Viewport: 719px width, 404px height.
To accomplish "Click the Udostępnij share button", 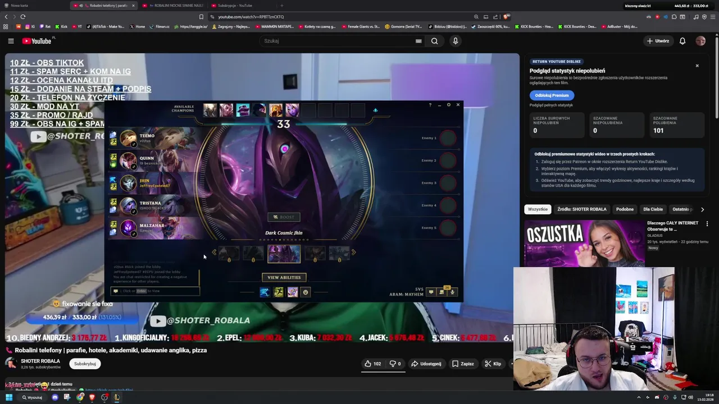I will tap(426, 364).
